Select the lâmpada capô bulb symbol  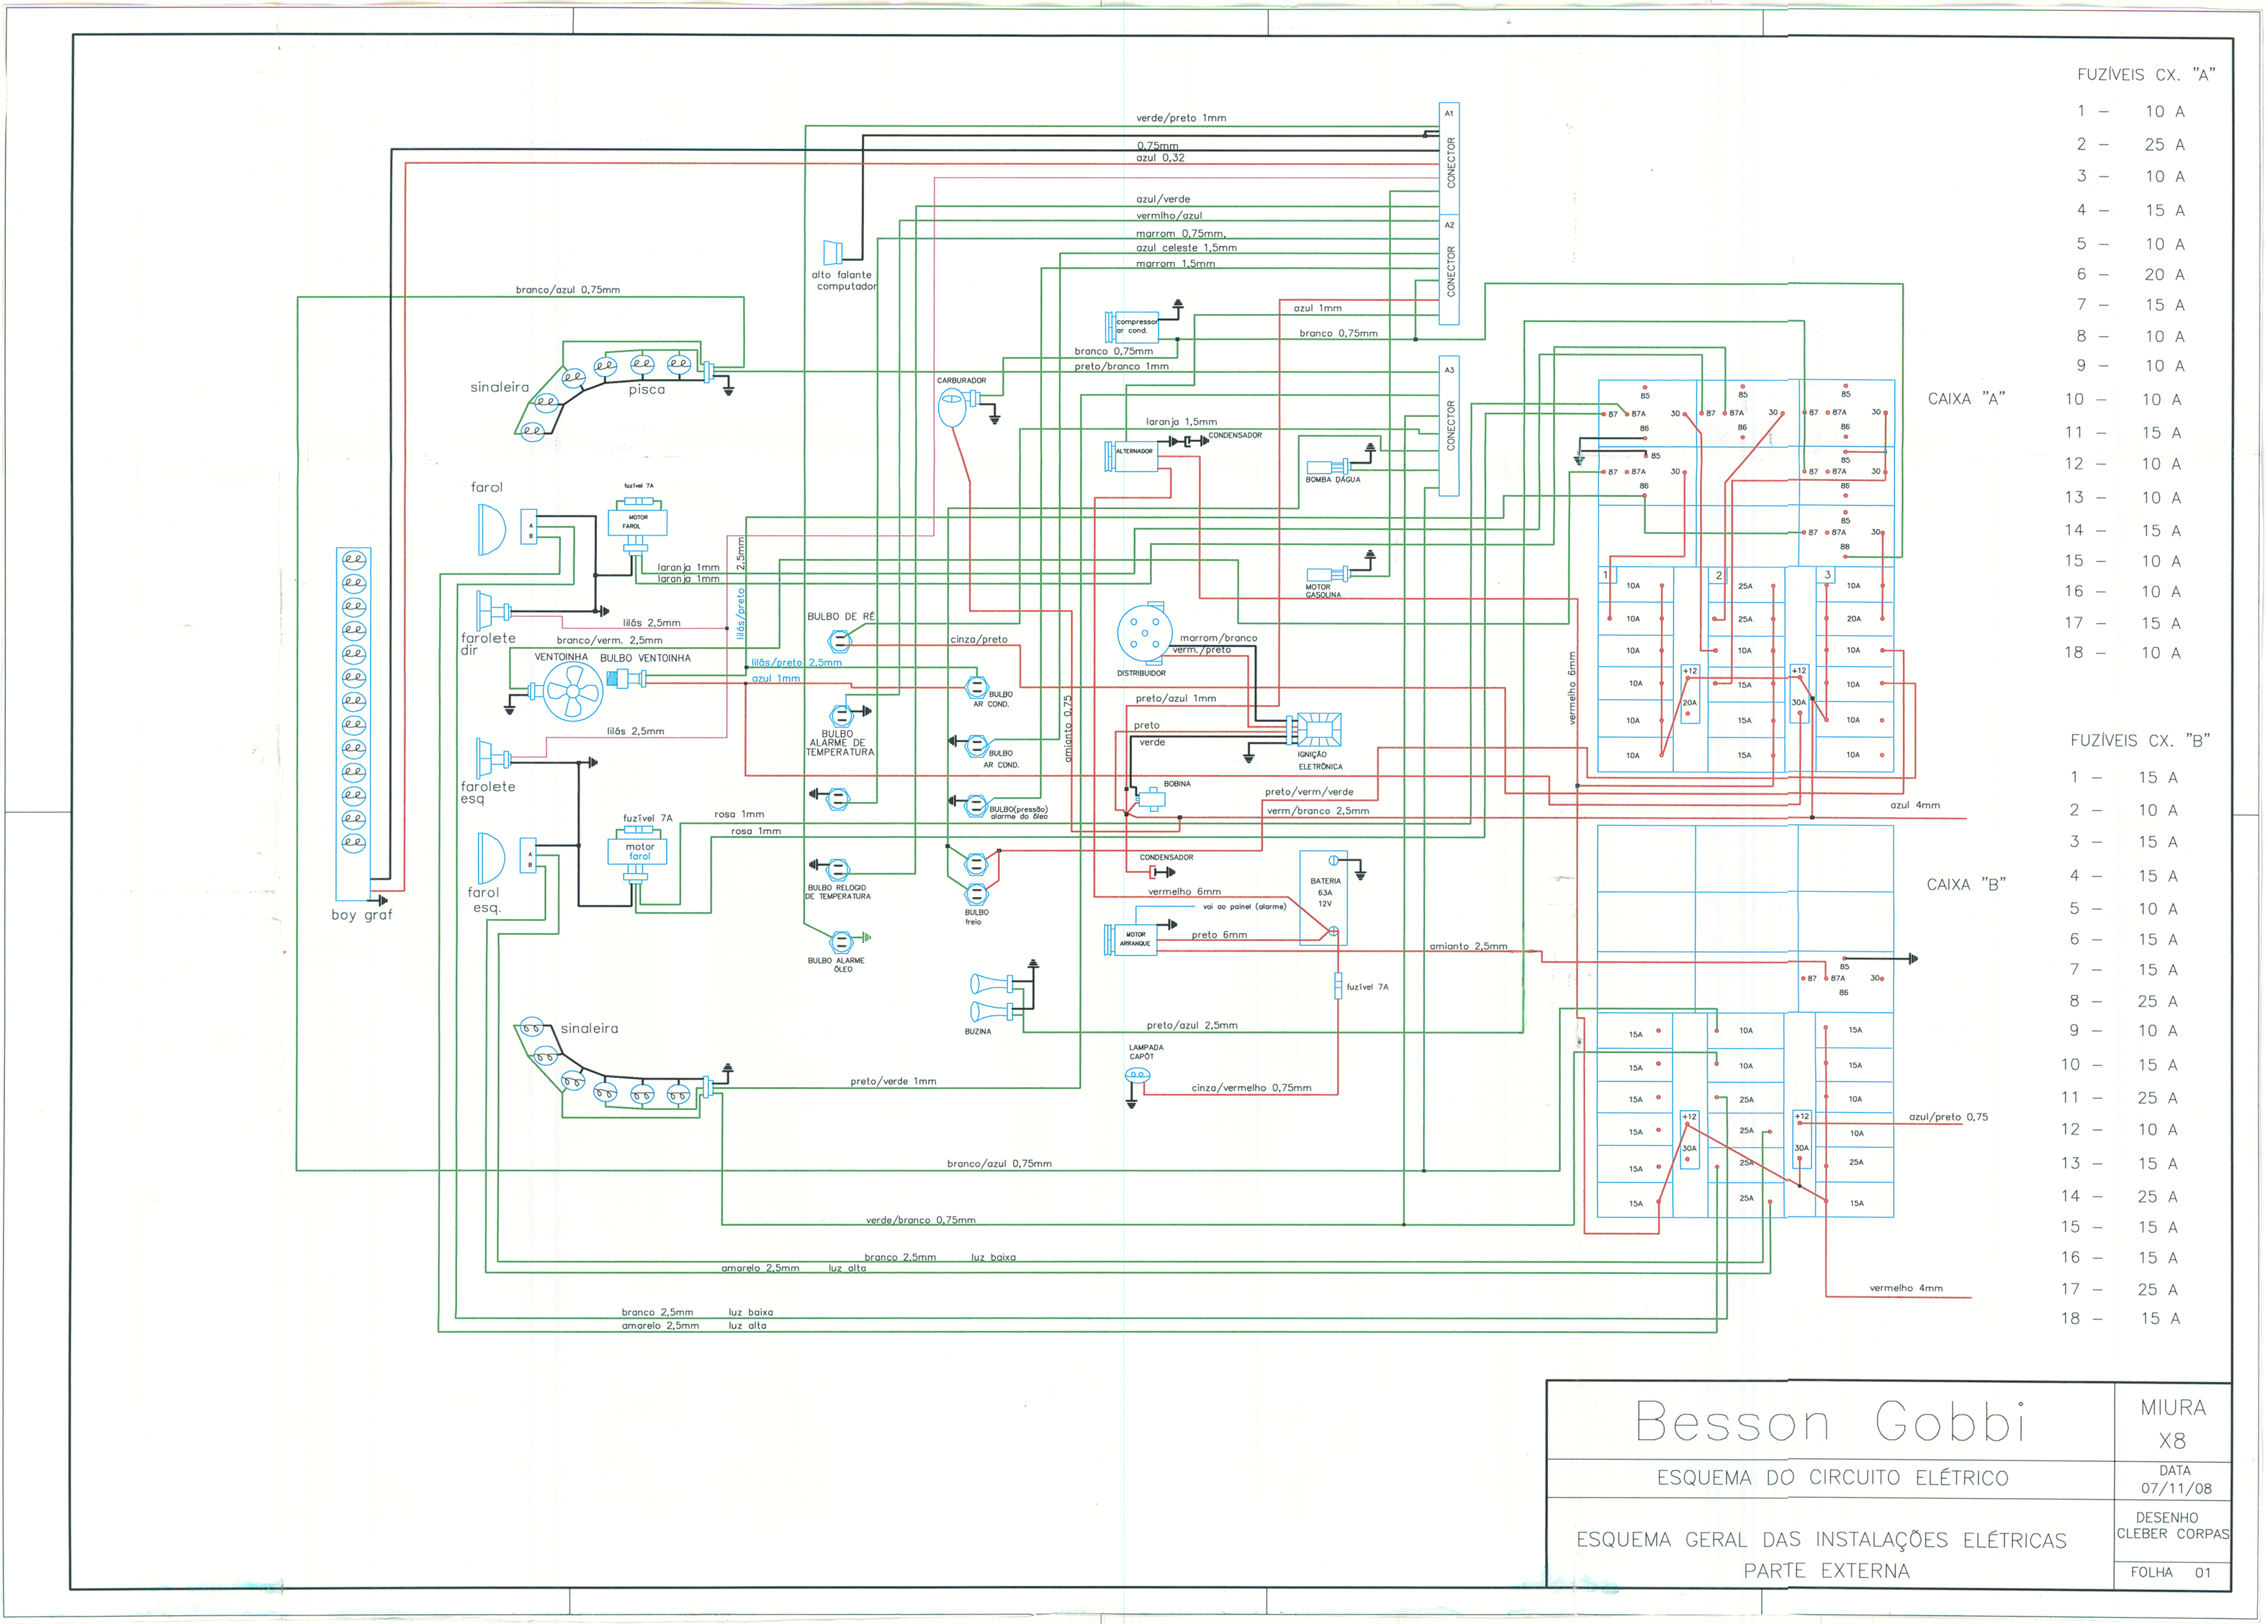click(1137, 1075)
